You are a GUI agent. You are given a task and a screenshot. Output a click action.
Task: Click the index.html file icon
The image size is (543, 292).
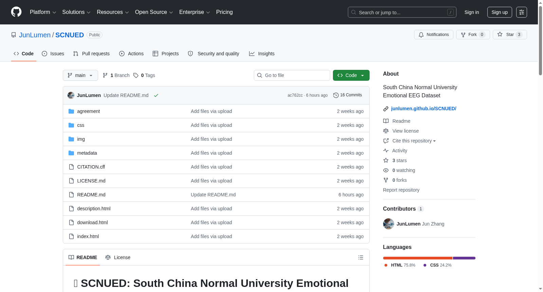71,236
